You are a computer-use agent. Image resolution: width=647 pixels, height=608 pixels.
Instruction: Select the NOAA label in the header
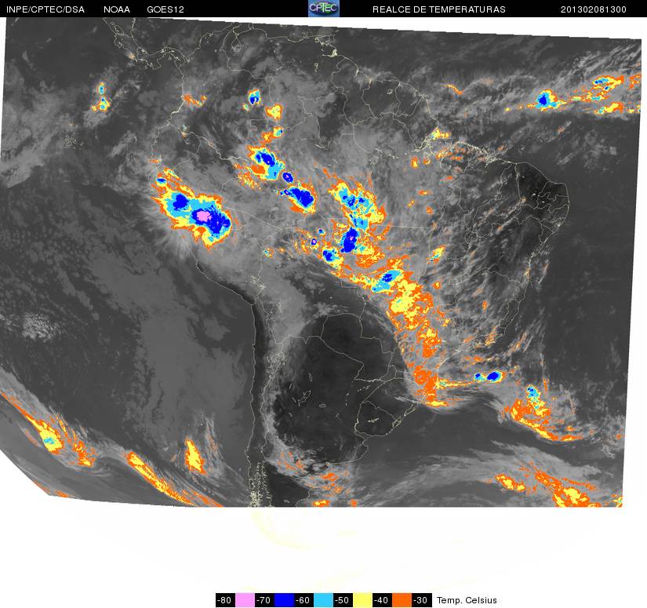pyautogui.click(x=117, y=9)
